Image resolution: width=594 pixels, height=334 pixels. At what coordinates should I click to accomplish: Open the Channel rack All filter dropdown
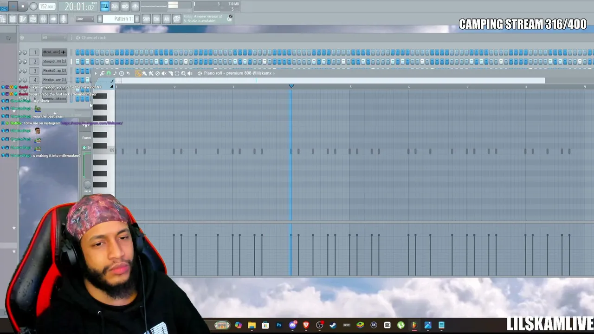[x=53, y=38]
